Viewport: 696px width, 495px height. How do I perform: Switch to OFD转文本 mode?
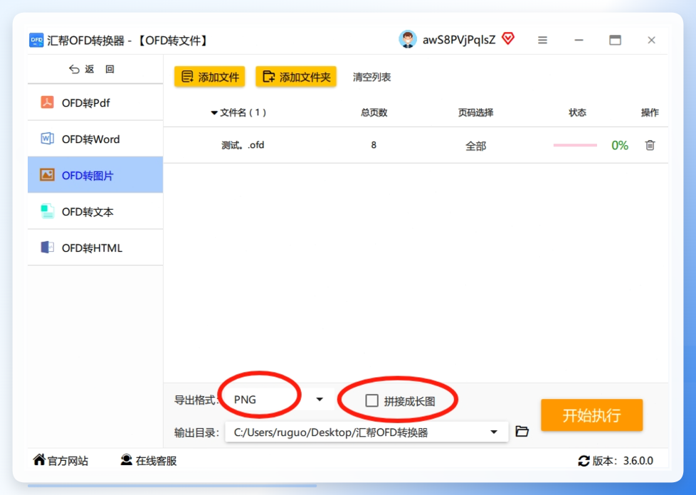click(95, 211)
